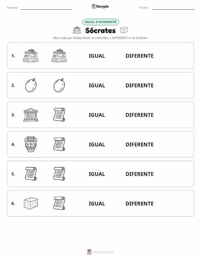Image resolution: width=201 pixels, height=260 pixels.
Task: Choose DIFERENTE for pair 6
Action: [139, 204]
